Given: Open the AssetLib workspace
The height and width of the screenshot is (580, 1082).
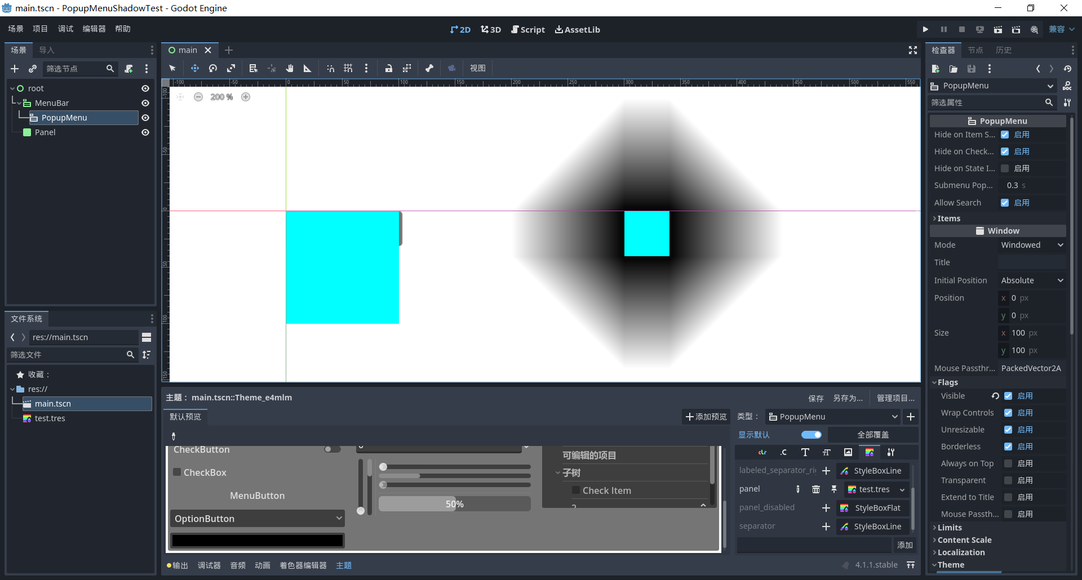Looking at the screenshot, I should pyautogui.click(x=577, y=29).
